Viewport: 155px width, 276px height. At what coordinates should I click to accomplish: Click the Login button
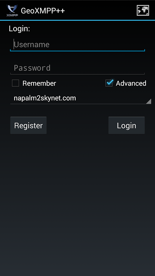(126, 125)
